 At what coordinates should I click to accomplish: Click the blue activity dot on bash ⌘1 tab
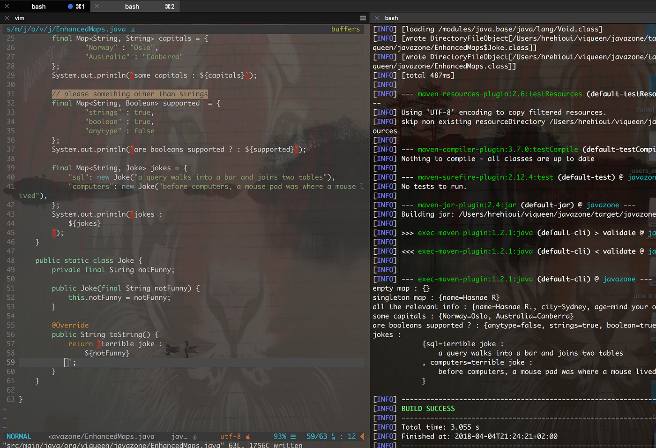coord(71,6)
